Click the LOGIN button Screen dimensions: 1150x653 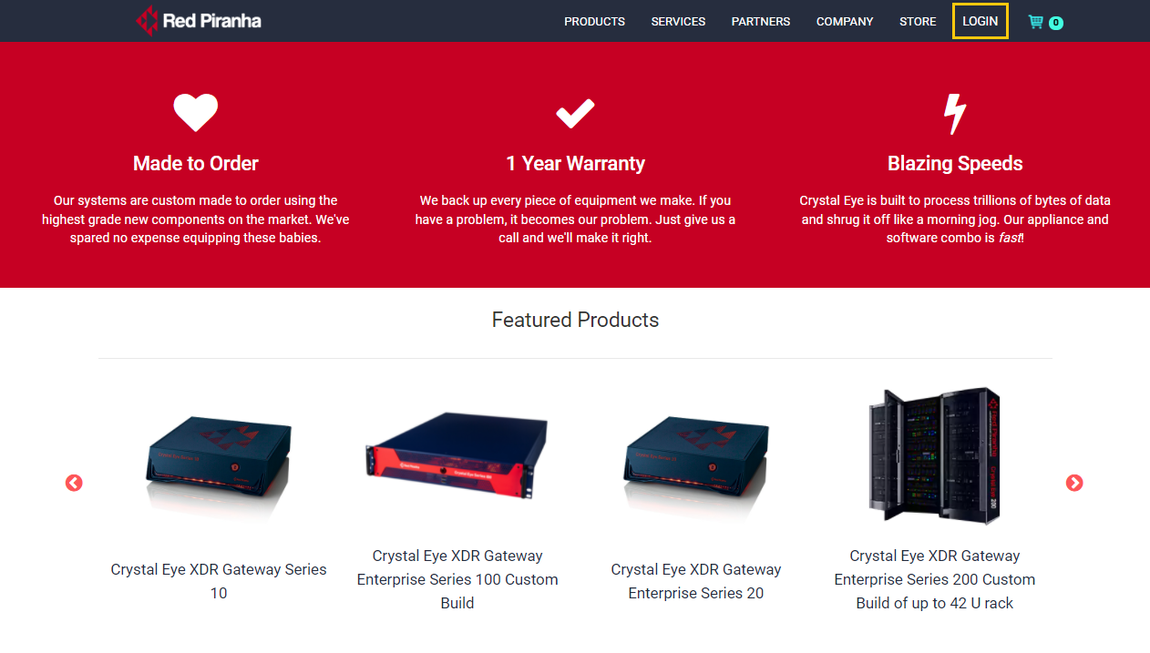coord(981,21)
